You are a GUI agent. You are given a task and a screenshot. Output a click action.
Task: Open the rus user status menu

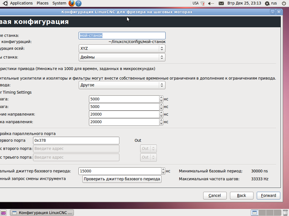(271, 3)
